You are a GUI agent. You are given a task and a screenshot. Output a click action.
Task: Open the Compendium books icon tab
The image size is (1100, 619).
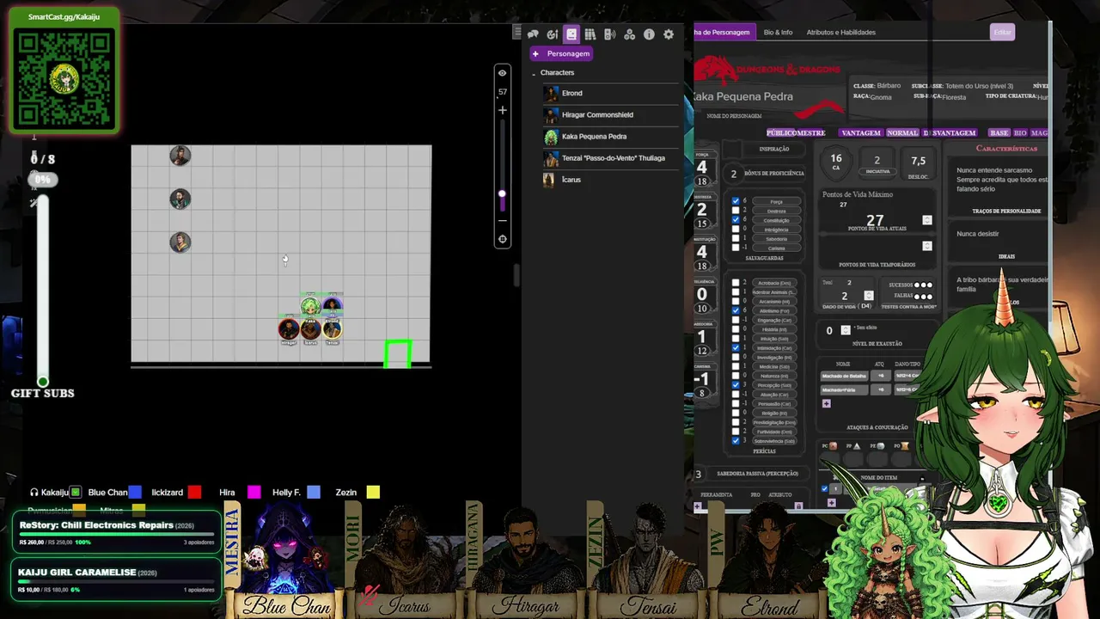pos(590,34)
